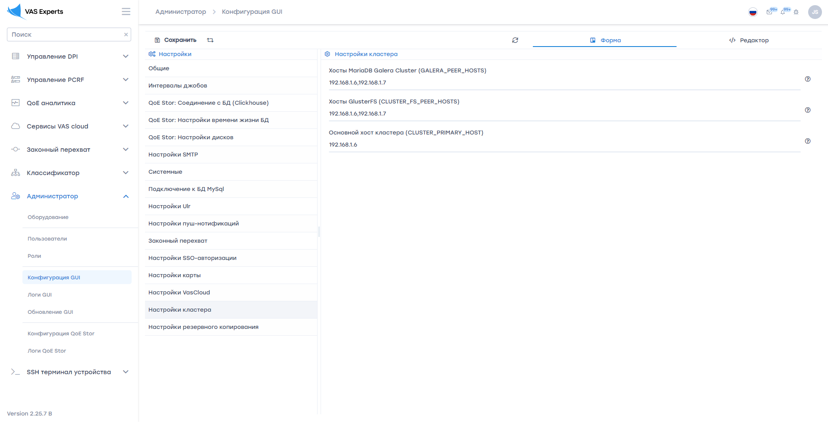This screenshot has height=422, width=828.
Task: Click the bug report icon
Action: click(x=796, y=12)
